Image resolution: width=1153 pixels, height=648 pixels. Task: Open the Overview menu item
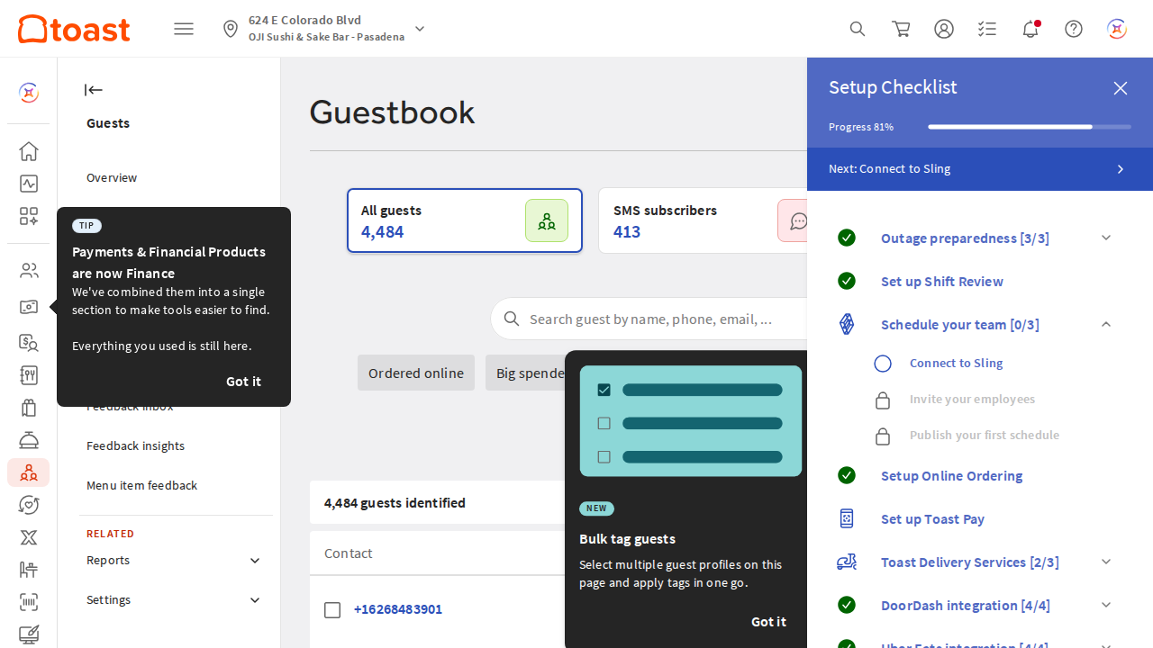(112, 177)
